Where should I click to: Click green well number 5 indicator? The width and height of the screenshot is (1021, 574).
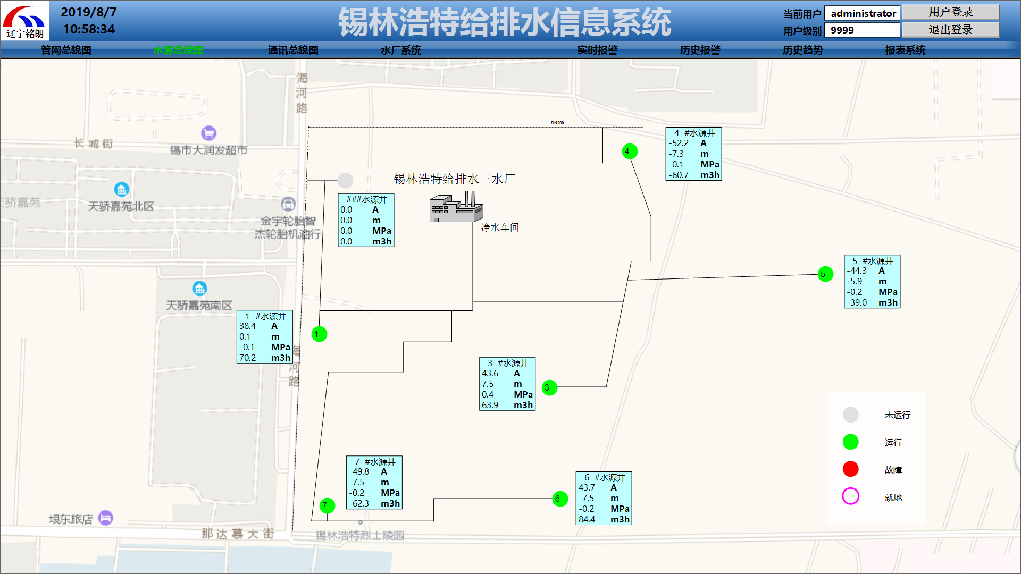[x=825, y=274]
